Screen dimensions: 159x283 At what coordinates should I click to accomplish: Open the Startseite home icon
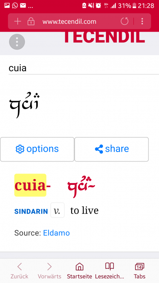(79, 271)
